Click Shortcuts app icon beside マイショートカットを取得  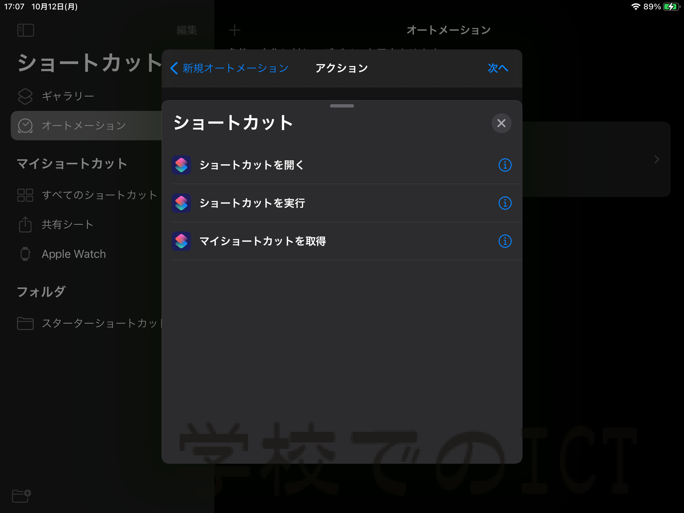[181, 241]
